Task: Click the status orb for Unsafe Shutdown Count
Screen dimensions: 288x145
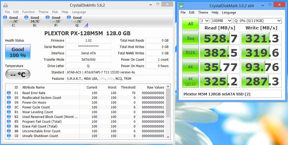Action: (x=9, y=136)
